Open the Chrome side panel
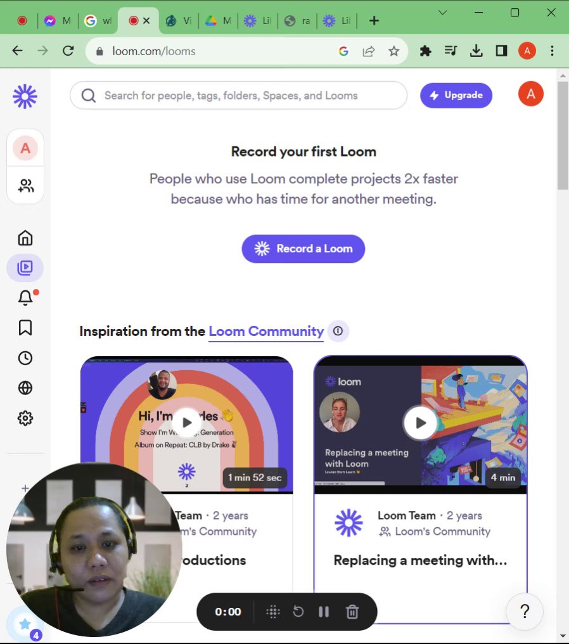Screen dimensions: 569x644 point(501,51)
